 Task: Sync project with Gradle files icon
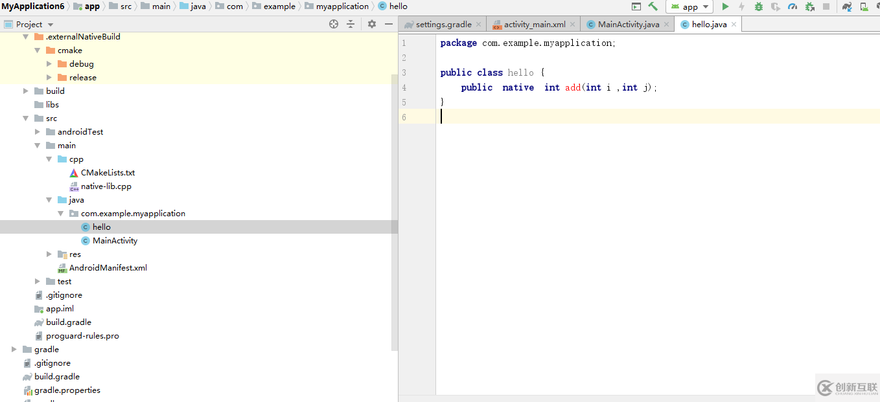(847, 6)
